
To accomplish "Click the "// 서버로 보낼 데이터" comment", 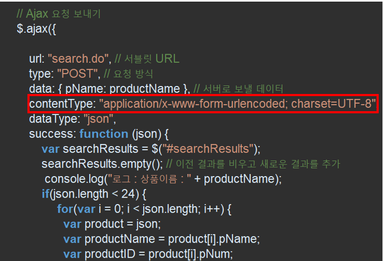I will tap(238, 89).
